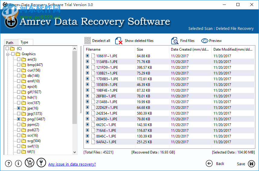Viewport: 259px width, 171px height.
Task: Check the Graphics folder checkbox
Action: 13,54
